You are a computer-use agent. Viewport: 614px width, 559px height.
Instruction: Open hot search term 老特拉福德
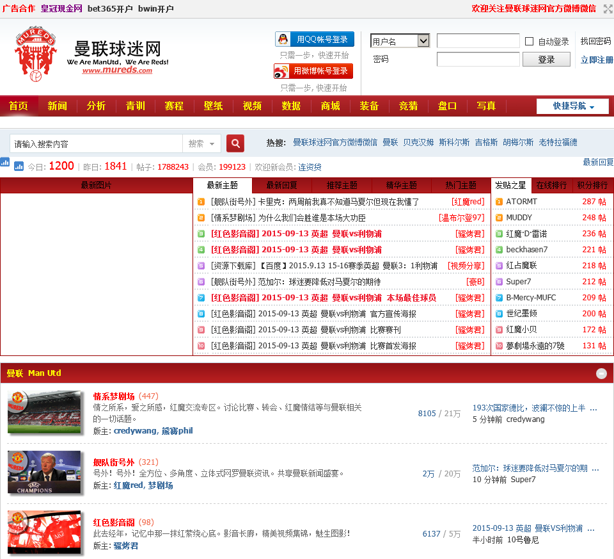[x=558, y=142]
